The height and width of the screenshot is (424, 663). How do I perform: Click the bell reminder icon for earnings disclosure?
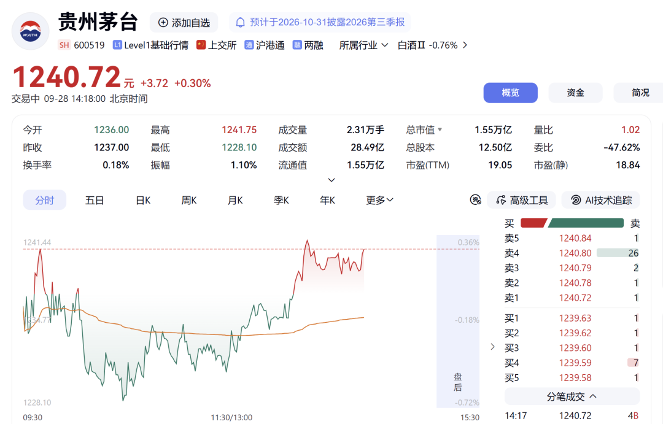tap(240, 23)
